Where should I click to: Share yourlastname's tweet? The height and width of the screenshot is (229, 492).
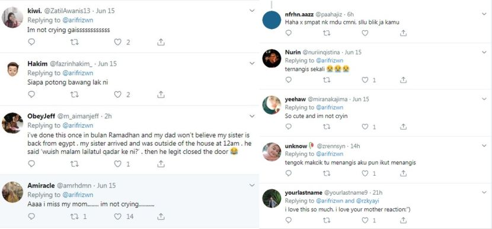(403, 220)
